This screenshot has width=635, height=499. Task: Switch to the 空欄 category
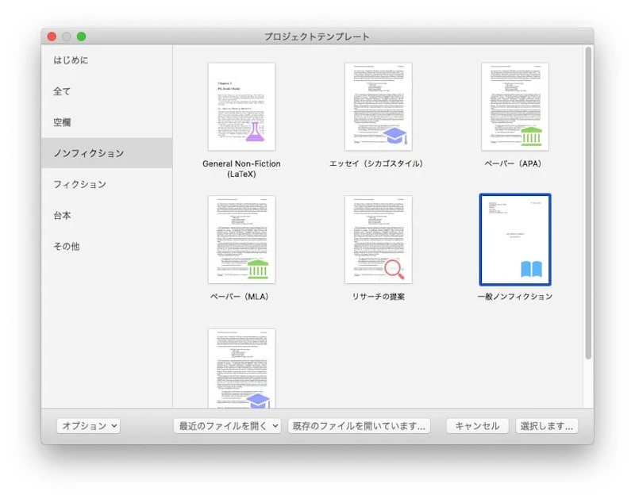tap(107, 122)
